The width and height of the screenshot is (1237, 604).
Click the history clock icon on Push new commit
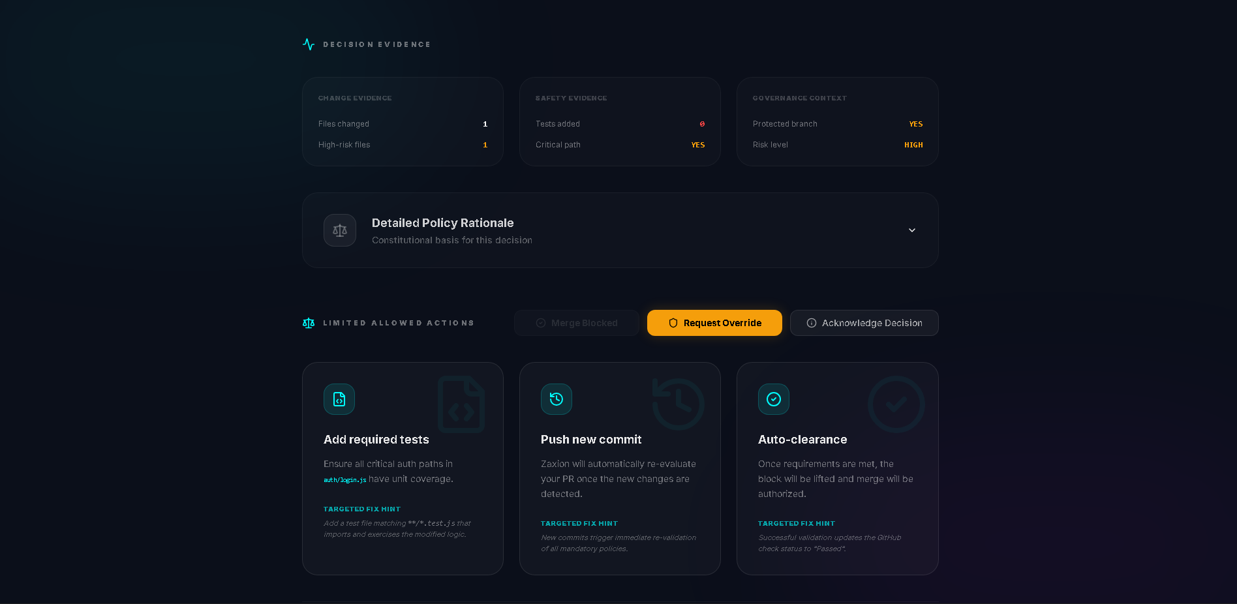[556, 399]
